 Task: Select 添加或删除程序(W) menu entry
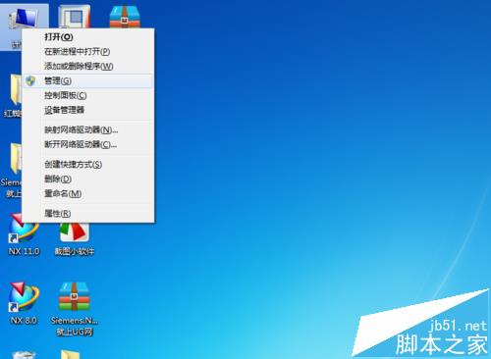88,66
